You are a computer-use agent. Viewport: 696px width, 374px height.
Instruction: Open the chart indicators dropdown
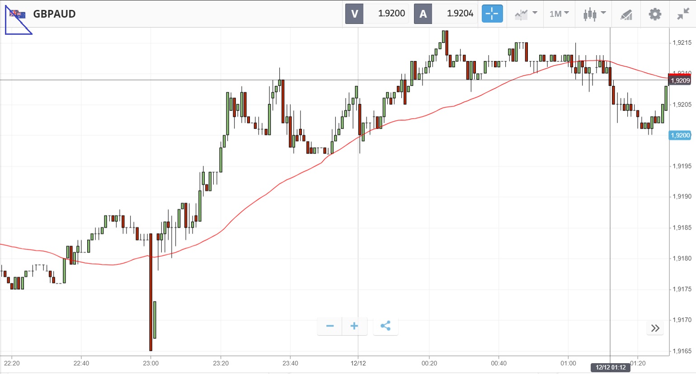click(x=526, y=14)
